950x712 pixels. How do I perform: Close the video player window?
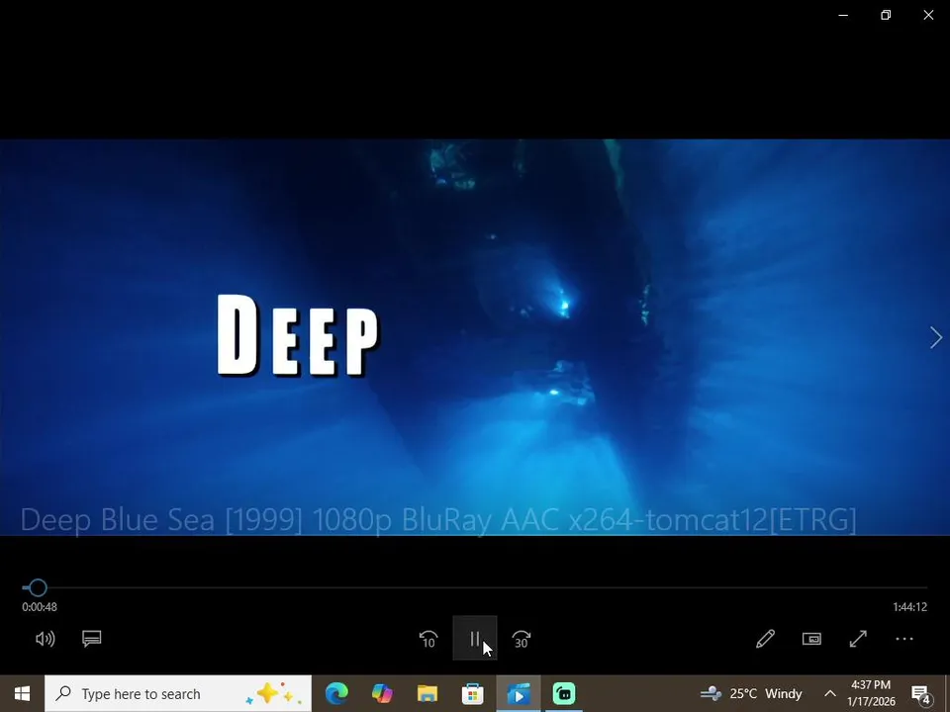tap(928, 15)
